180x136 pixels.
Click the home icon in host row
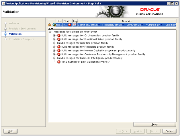point(50,25)
